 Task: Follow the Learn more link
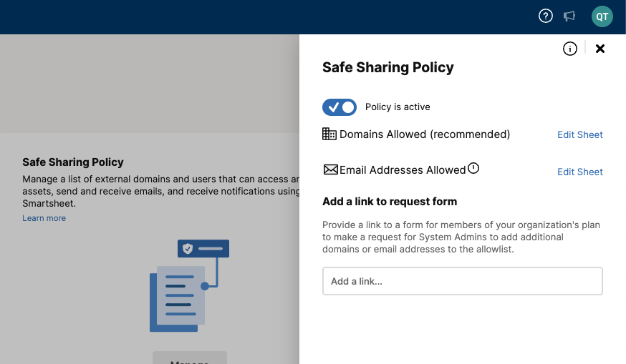pos(44,218)
